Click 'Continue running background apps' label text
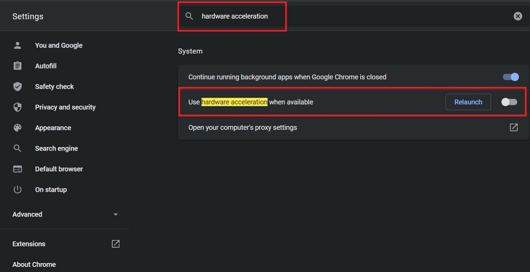 pyautogui.click(x=287, y=77)
